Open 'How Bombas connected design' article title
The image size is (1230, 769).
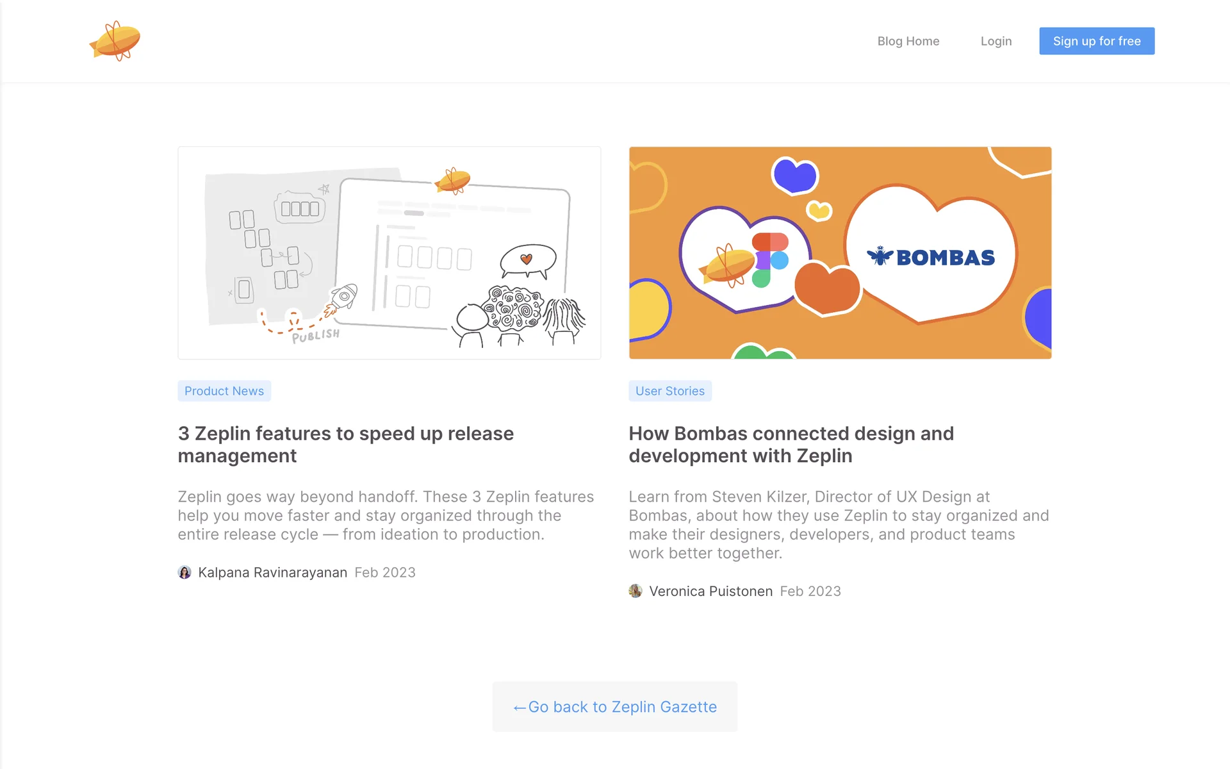click(791, 444)
